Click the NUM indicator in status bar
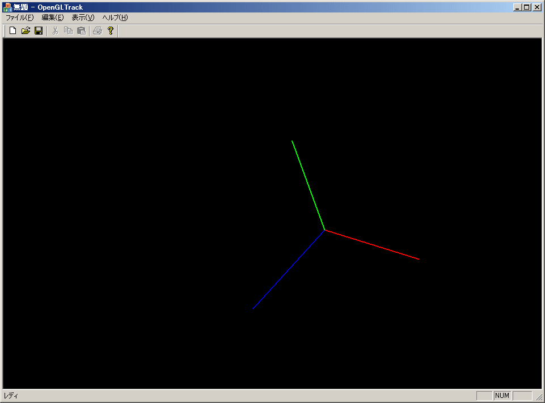Image resolution: width=545 pixels, height=403 pixels. click(x=502, y=396)
